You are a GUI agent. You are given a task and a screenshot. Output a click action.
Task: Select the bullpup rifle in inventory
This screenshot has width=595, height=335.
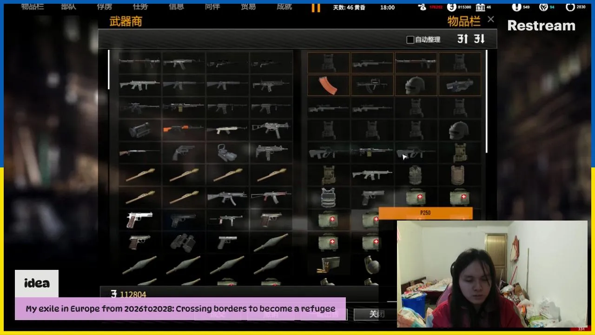[x=372, y=85]
